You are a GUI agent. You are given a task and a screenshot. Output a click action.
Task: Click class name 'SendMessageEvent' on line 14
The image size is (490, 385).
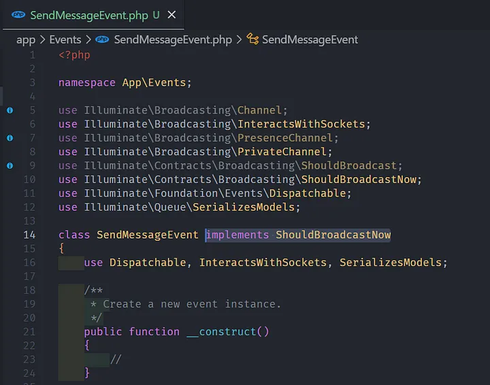point(147,235)
